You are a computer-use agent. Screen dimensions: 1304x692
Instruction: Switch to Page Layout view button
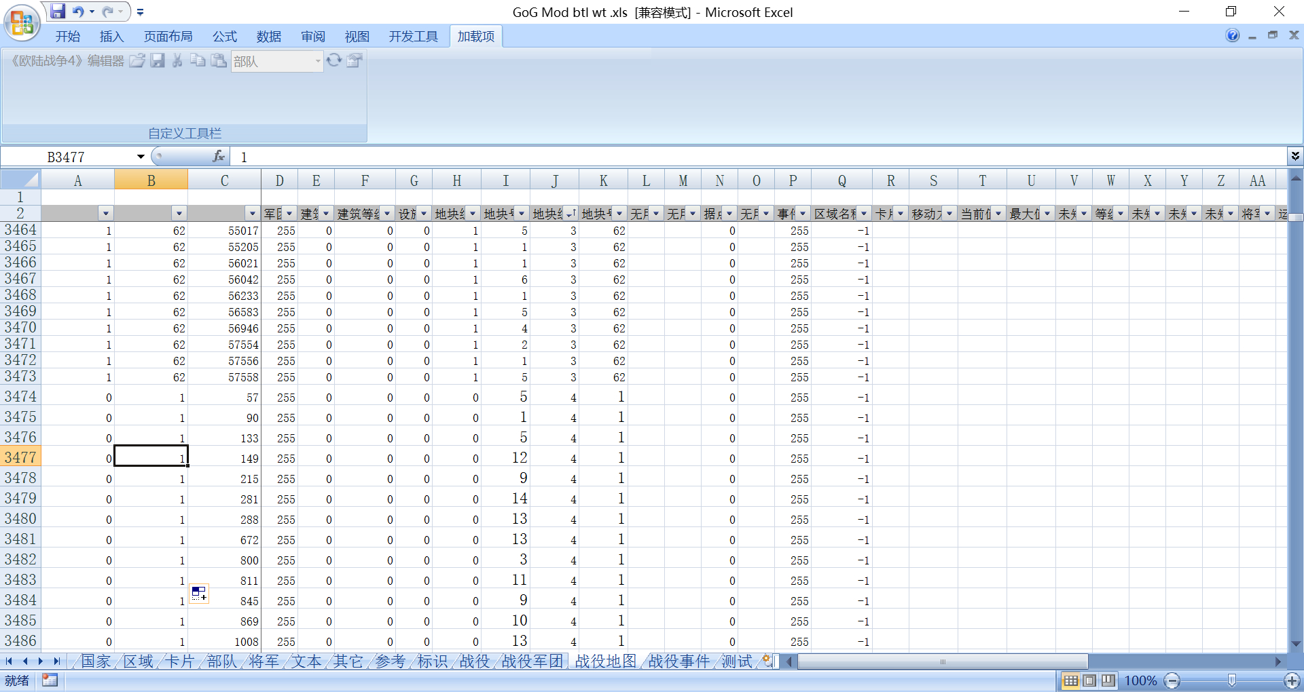coord(1089,680)
